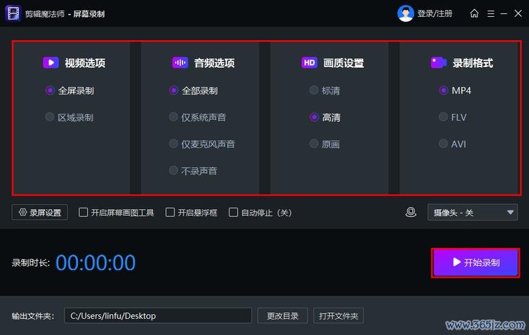
Task: Toggle 自动停止 checkbox
Action: click(233, 212)
